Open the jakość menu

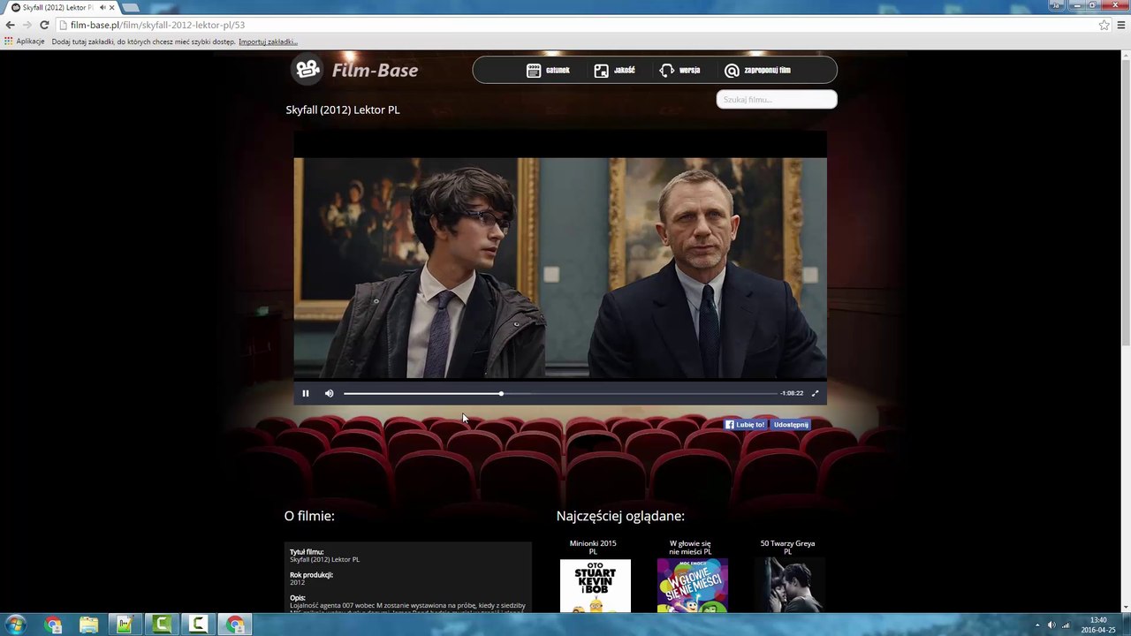coord(614,70)
